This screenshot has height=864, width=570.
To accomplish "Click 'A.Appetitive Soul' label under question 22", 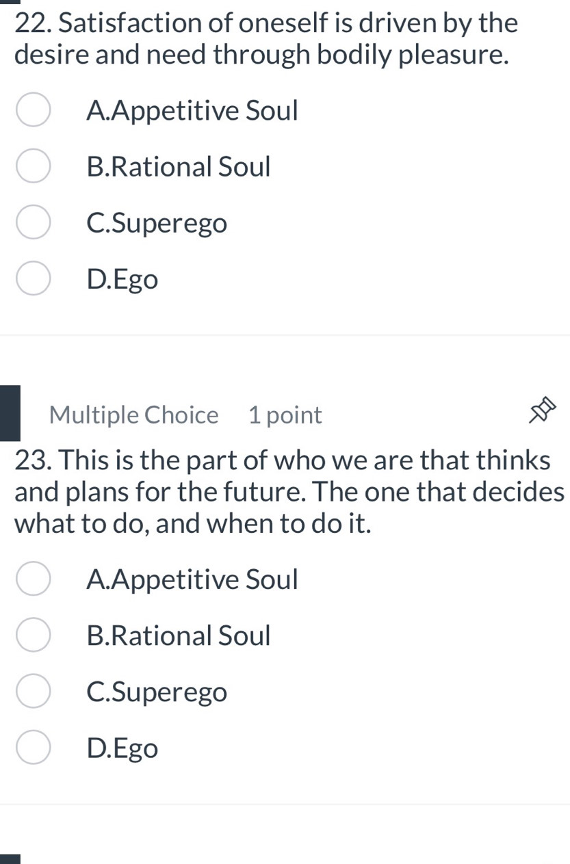I will click(193, 111).
